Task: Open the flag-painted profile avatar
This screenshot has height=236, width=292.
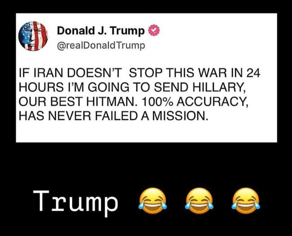Action: 33,36
